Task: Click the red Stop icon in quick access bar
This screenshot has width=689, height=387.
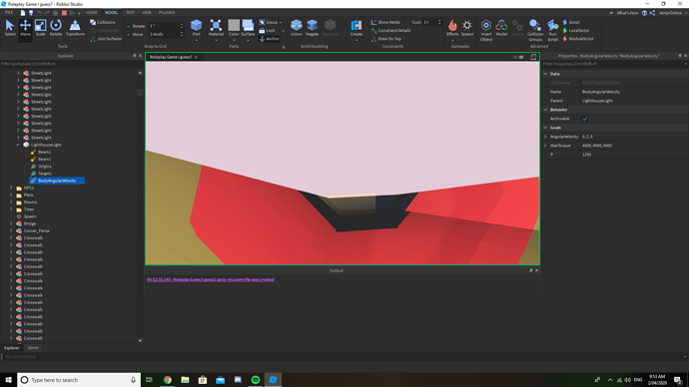Action: click(x=64, y=13)
